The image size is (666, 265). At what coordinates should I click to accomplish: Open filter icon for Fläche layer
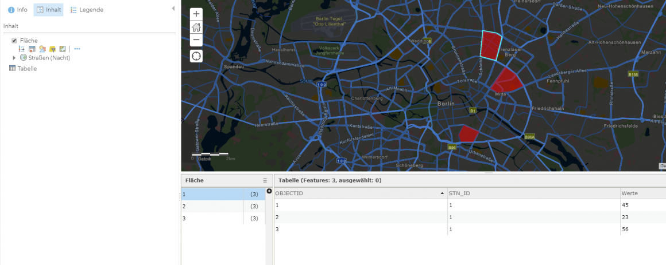(52, 49)
